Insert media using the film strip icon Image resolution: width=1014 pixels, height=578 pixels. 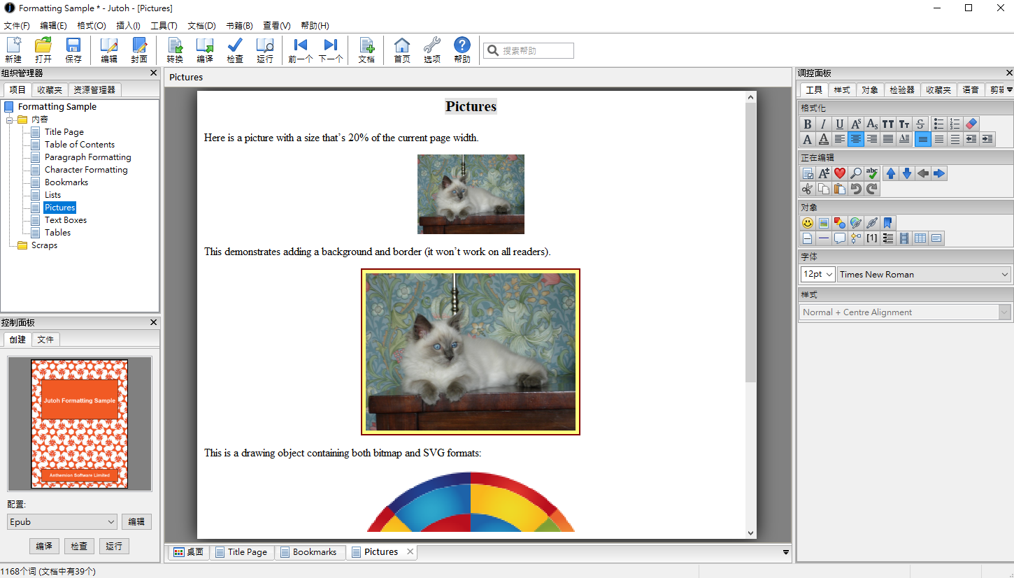coord(904,238)
